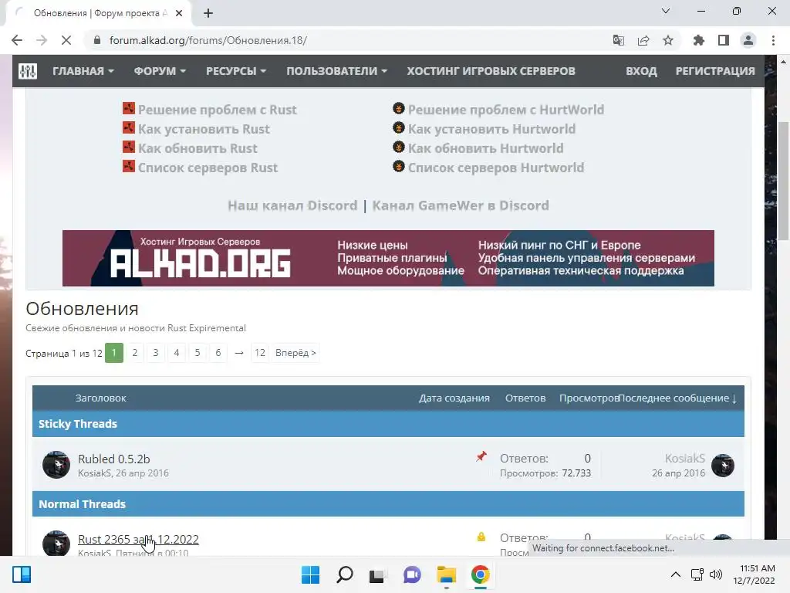Open link Как установить Rust
Screen dimensions: 790x593
204,129
